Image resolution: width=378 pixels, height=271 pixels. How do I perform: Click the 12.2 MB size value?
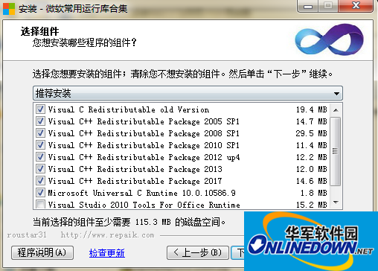[312, 157]
